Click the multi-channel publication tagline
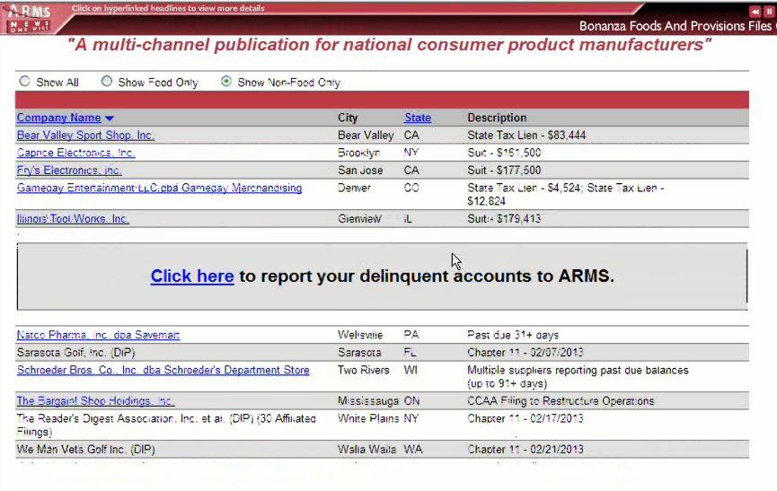The width and height of the screenshot is (777, 491). [x=390, y=45]
